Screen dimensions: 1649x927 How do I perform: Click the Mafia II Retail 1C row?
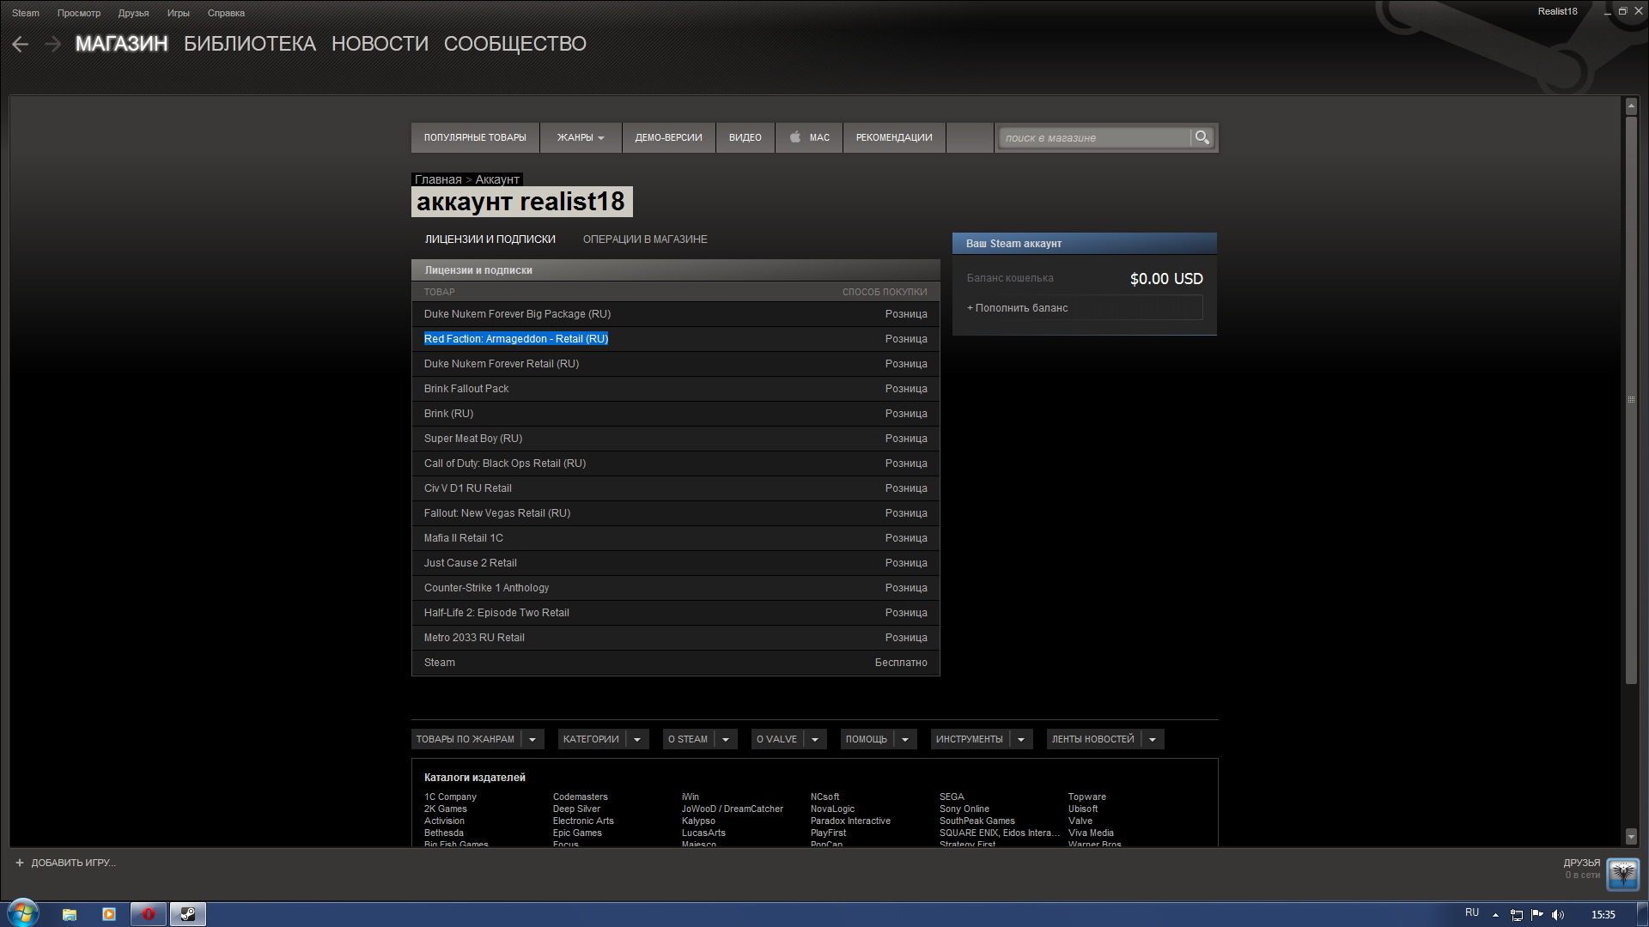coord(676,538)
